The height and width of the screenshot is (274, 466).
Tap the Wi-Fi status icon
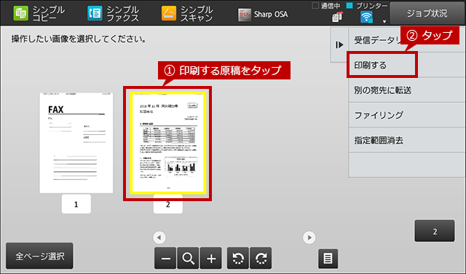[x=366, y=17]
